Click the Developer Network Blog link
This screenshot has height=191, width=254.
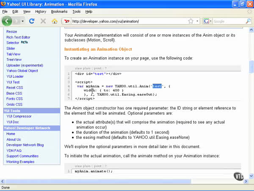pos(25,145)
